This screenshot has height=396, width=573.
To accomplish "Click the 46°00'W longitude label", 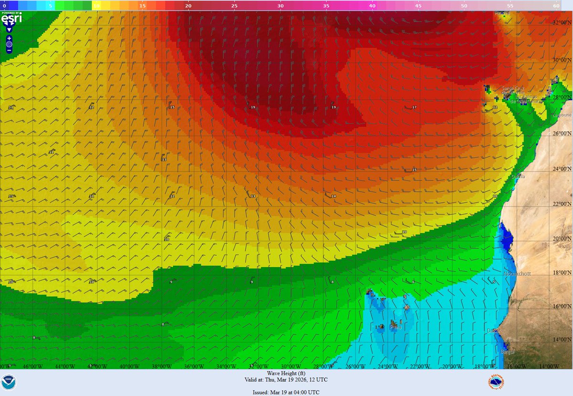I will click(x=33, y=366).
